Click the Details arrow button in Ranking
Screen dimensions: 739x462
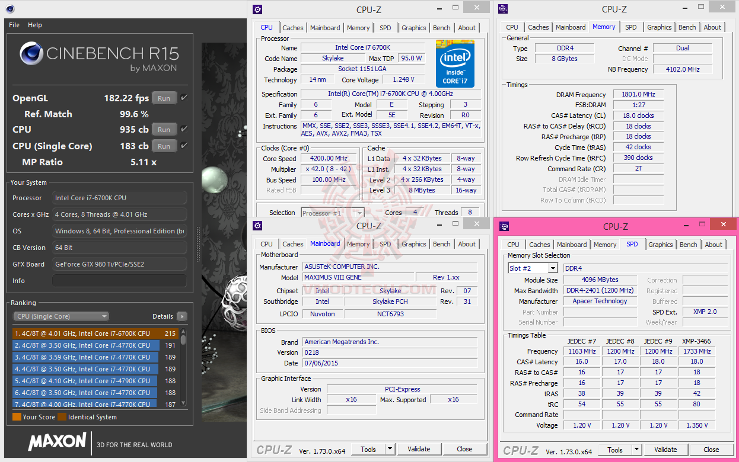point(182,316)
